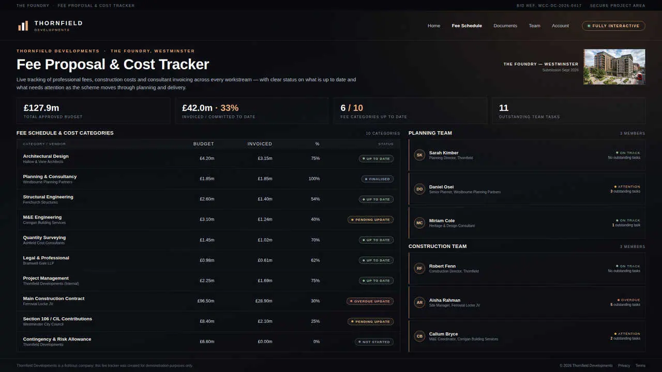Screen dimensions: 662x372
Task: Select Callum Bryce's CB avatar
Action: click(x=419, y=336)
